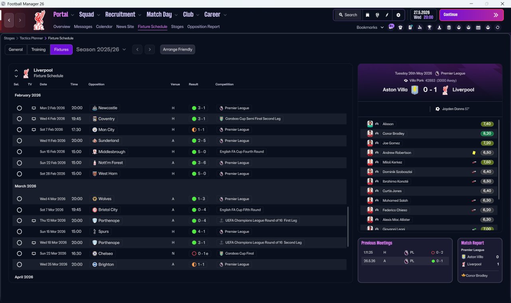
Task: Expand the Recruitment menu dropdown arrow
Action: (140, 15)
